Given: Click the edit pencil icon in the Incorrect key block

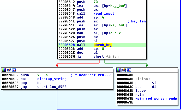Looking at the screenshot, I should (9, 70).
